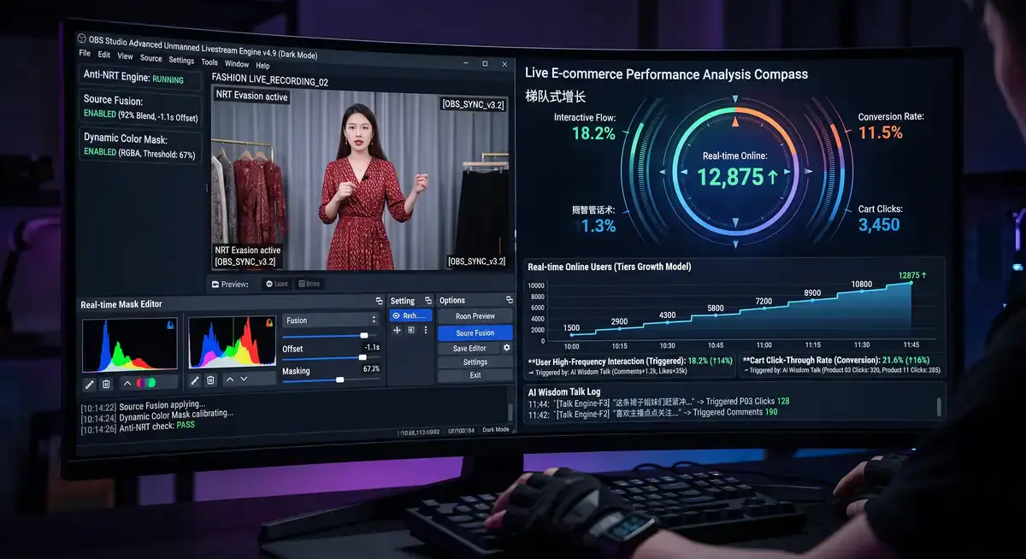This screenshot has height=559, width=1026.
Task: Open the Source menu
Action: (150, 59)
